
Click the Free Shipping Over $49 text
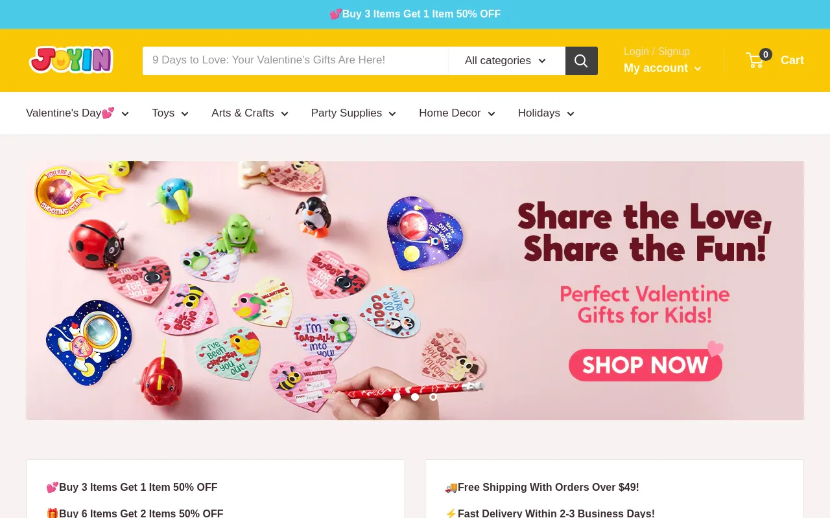[x=542, y=488]
